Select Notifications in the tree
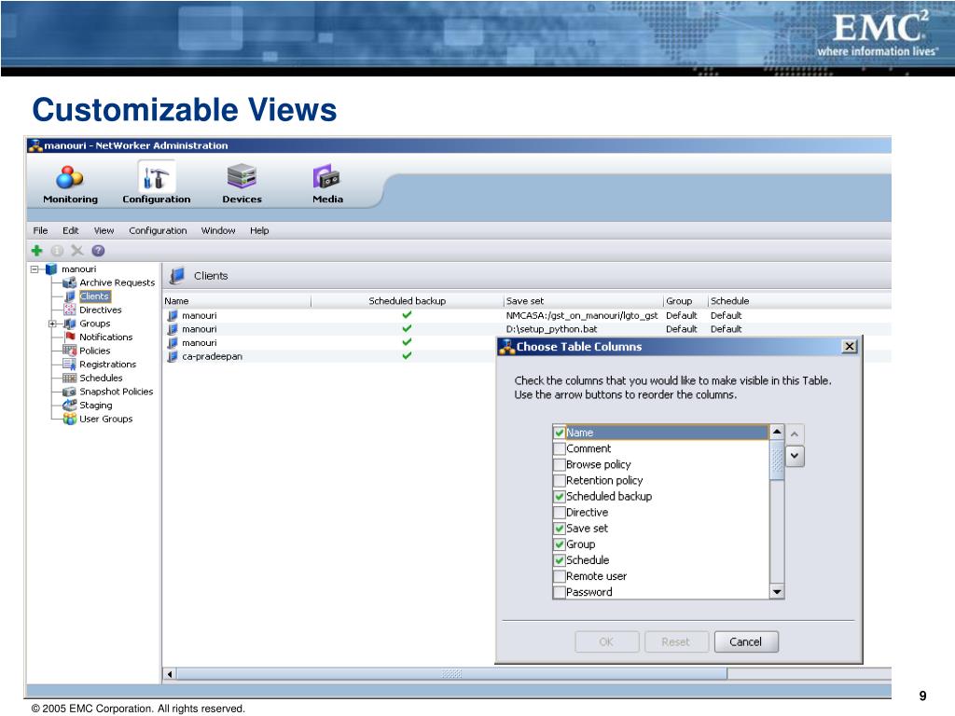955x716 pixels. (105, 337)
